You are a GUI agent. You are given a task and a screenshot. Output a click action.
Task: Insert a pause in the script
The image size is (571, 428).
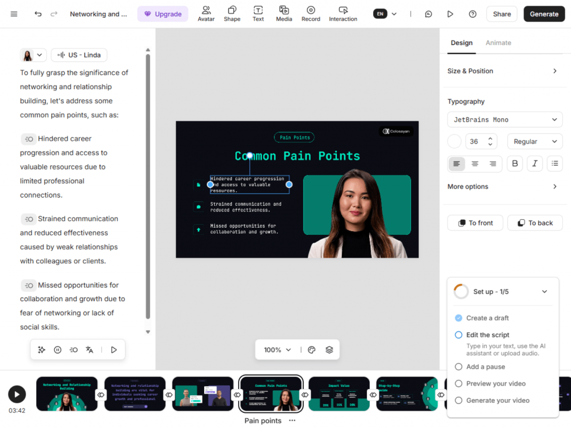(x=57, y=350)
